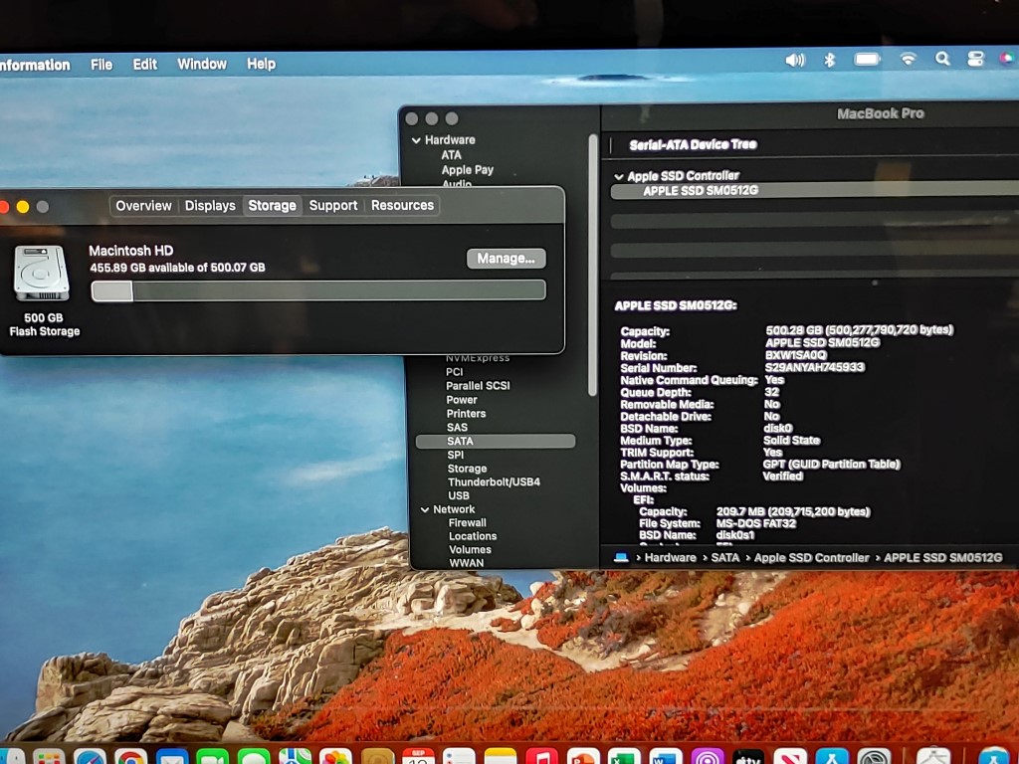Click SATA in the path bar
Screen dimensions: 1019x764
(x=725, y=557)
